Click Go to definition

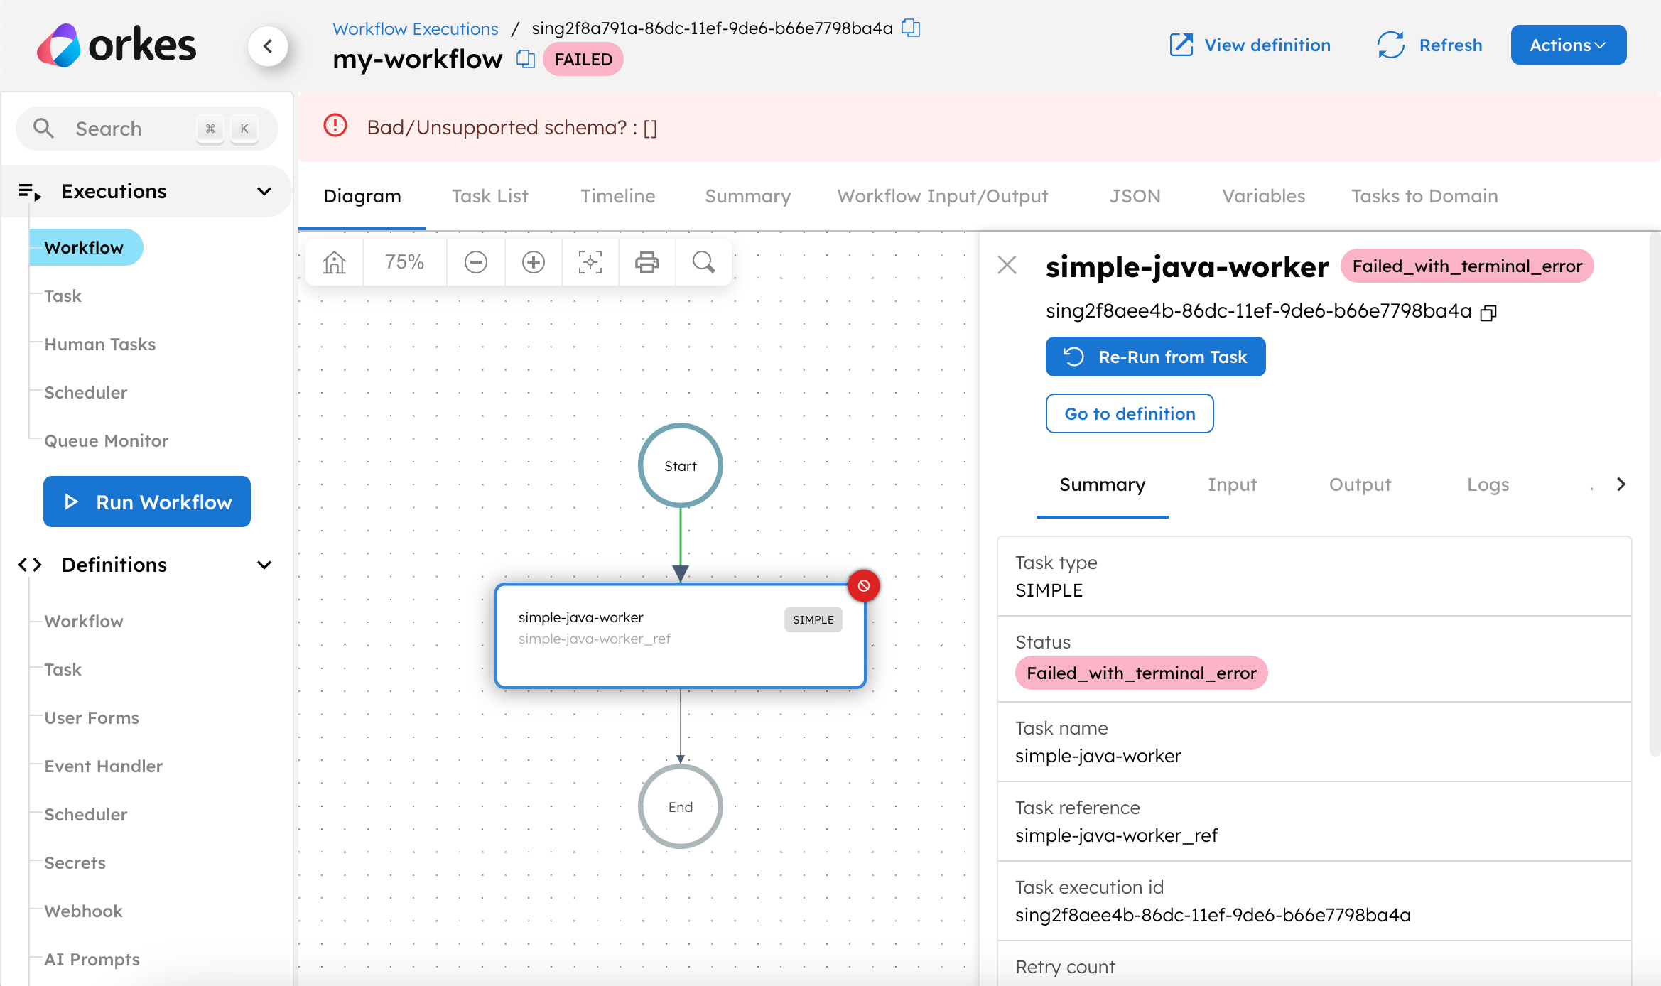click(1130, 413)
